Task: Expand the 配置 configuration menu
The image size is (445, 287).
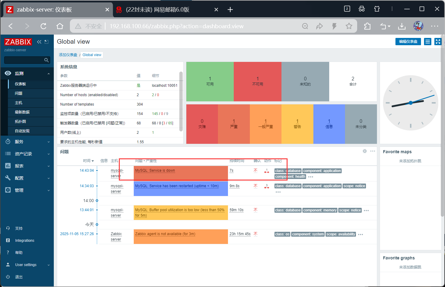Action: click(x=27, y=178)
